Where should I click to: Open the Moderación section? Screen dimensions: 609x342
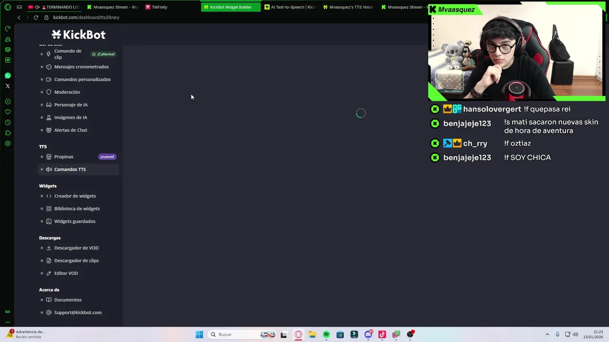coord(67,92)
